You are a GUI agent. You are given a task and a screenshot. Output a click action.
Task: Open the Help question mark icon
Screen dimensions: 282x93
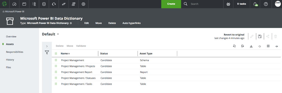click(266, 4)
